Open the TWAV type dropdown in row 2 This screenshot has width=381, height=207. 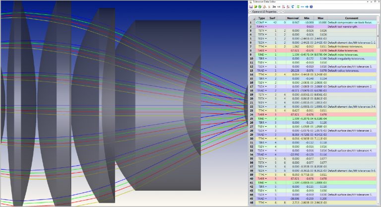(x=266, y=26)
